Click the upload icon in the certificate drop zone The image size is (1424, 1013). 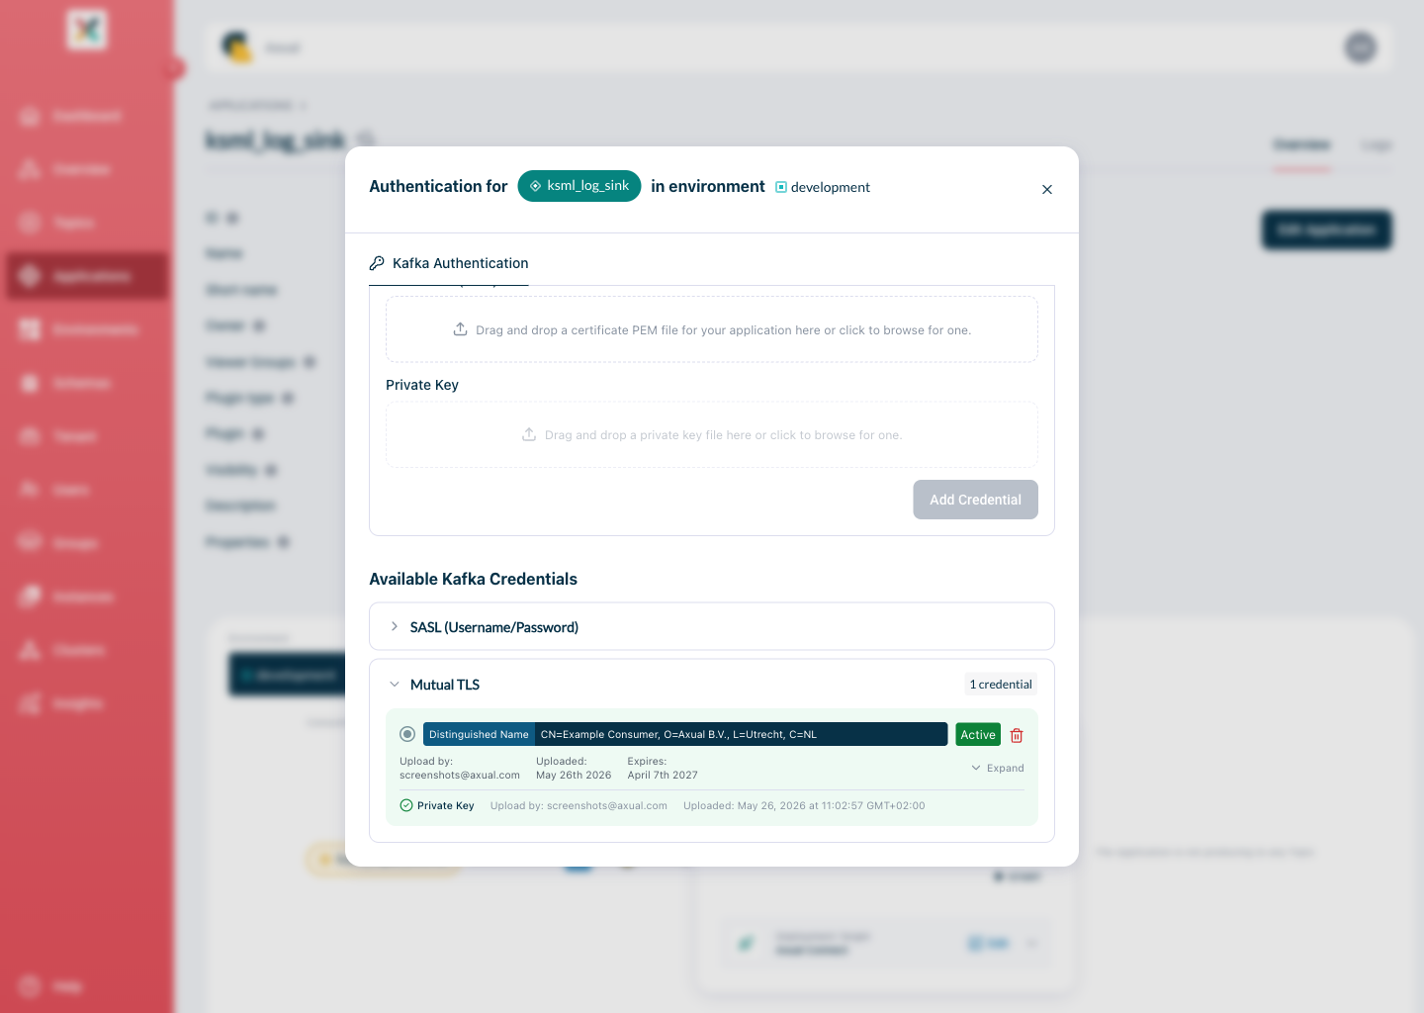(x=460, y=329)
